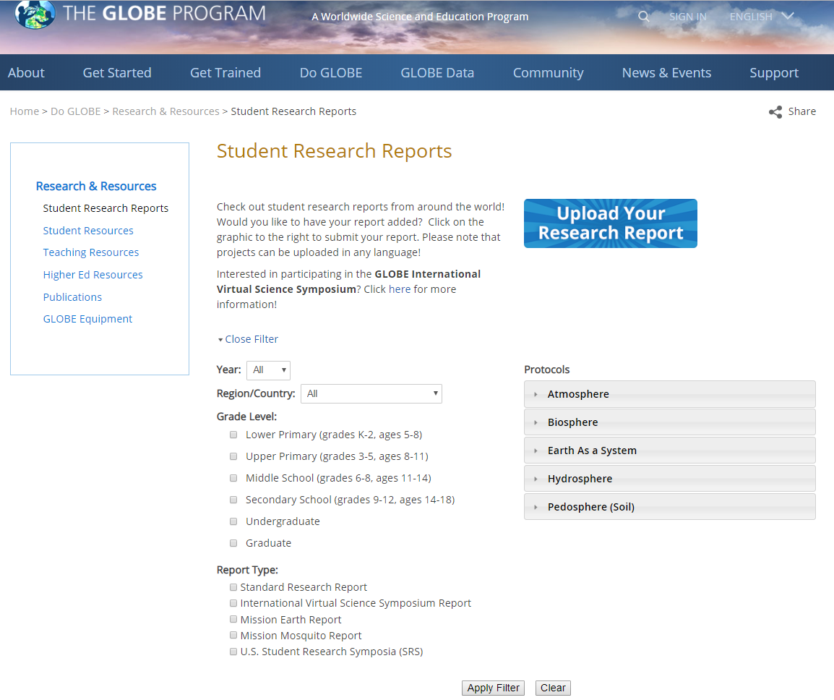Click the Clear button

tap(553, 688)
